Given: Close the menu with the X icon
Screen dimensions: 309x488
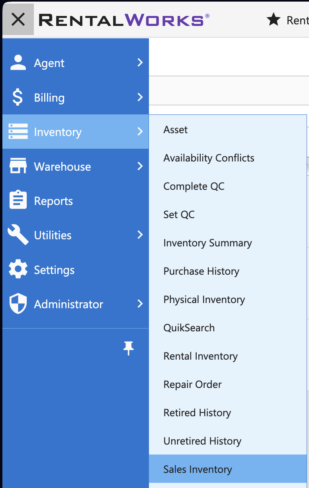Looking at the screenshot, I should [18, 19].
